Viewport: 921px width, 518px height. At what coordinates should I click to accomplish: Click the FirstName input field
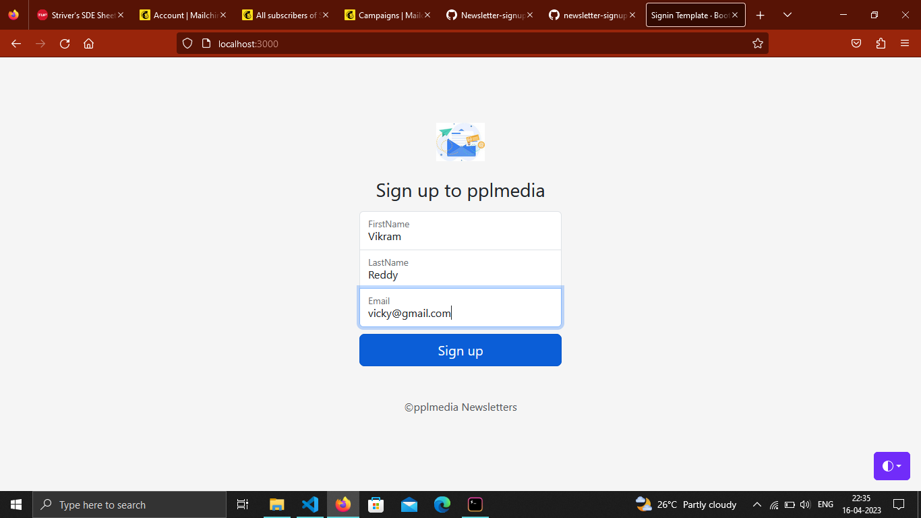pos(460,232)
